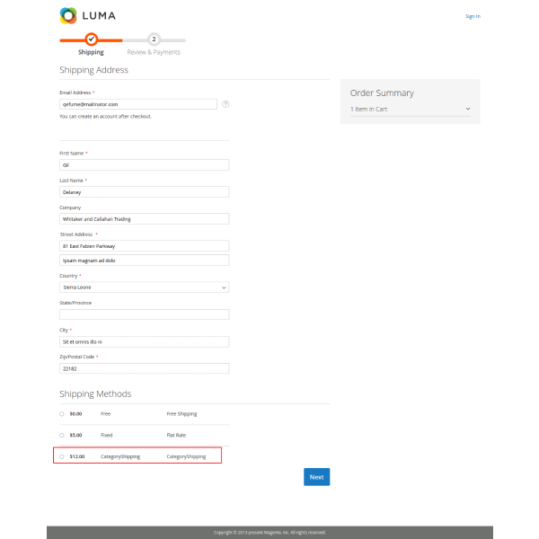Click the Review & Payments step label
This screenshot has width=539, height=539.
point(154,52)
